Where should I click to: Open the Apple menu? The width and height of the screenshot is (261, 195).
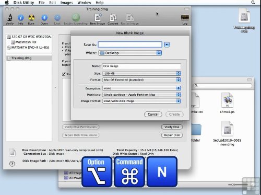7,3
